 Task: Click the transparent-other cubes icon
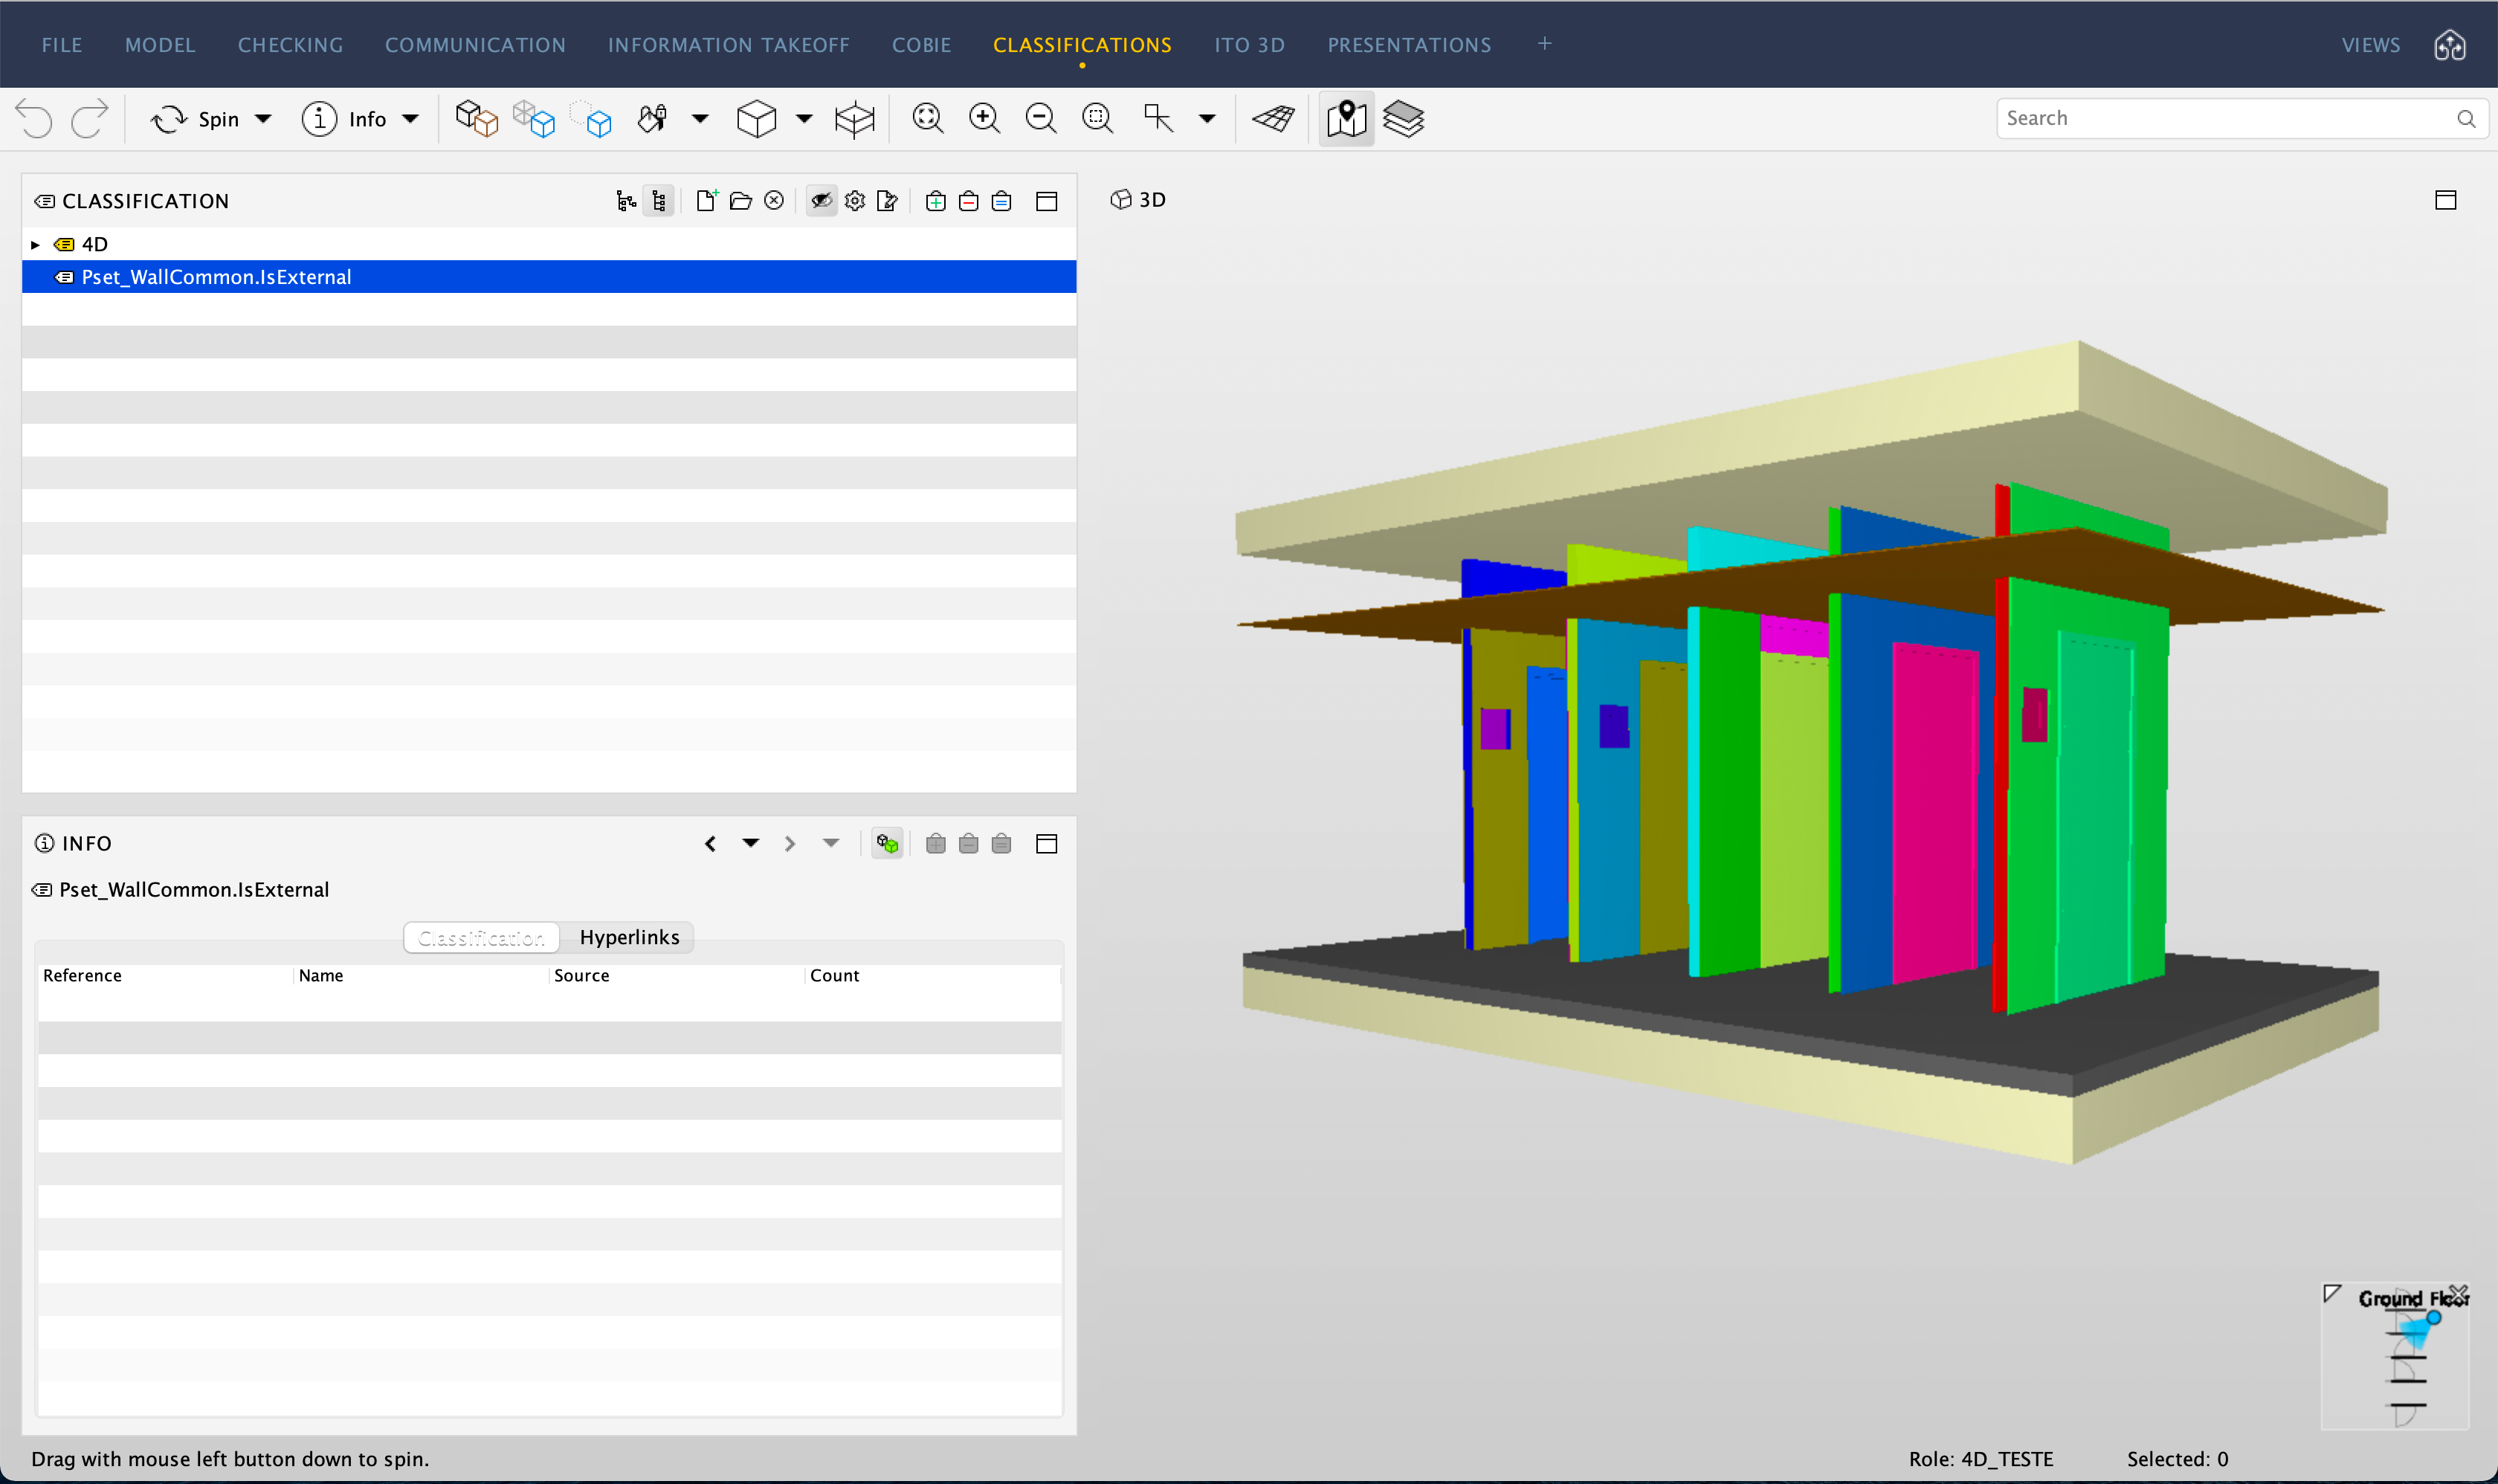533,118
